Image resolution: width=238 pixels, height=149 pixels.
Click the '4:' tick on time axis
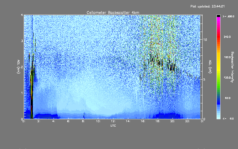click(54, 121)
